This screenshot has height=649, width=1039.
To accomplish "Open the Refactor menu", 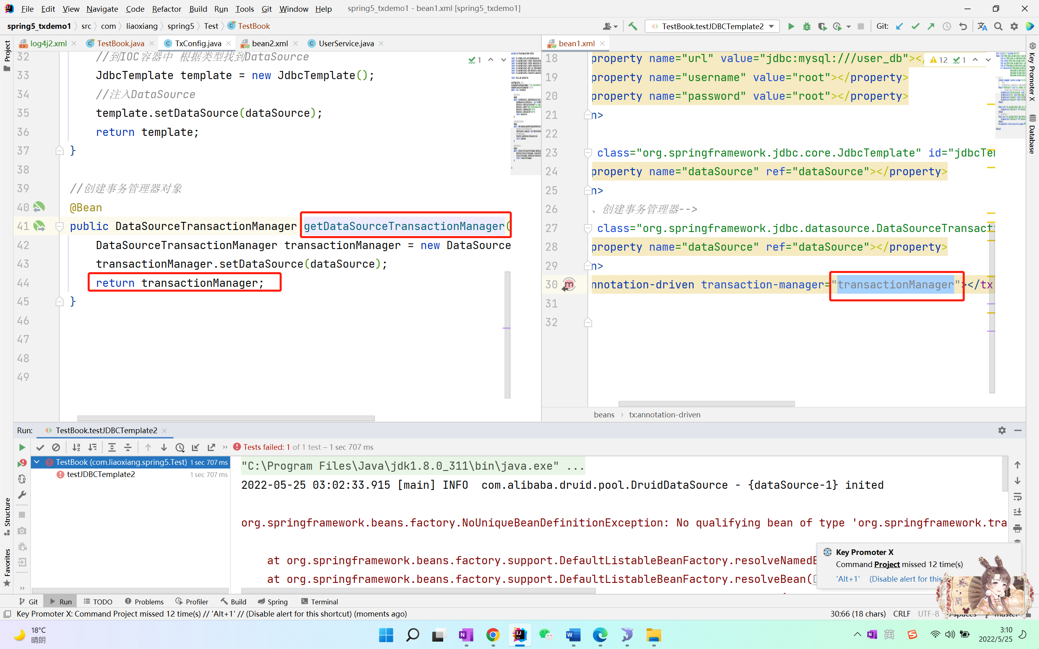I will [166, 9].
